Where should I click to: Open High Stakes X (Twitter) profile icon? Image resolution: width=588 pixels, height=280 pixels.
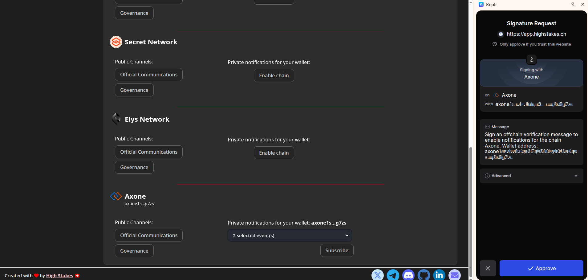(377, 275)
